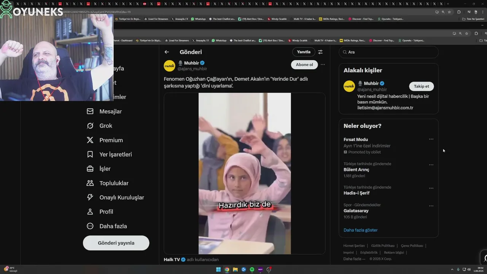The width and height of the screenshot is (487, 274).
Task: Click the microphone icon in system tray
Action: (458, 269)
